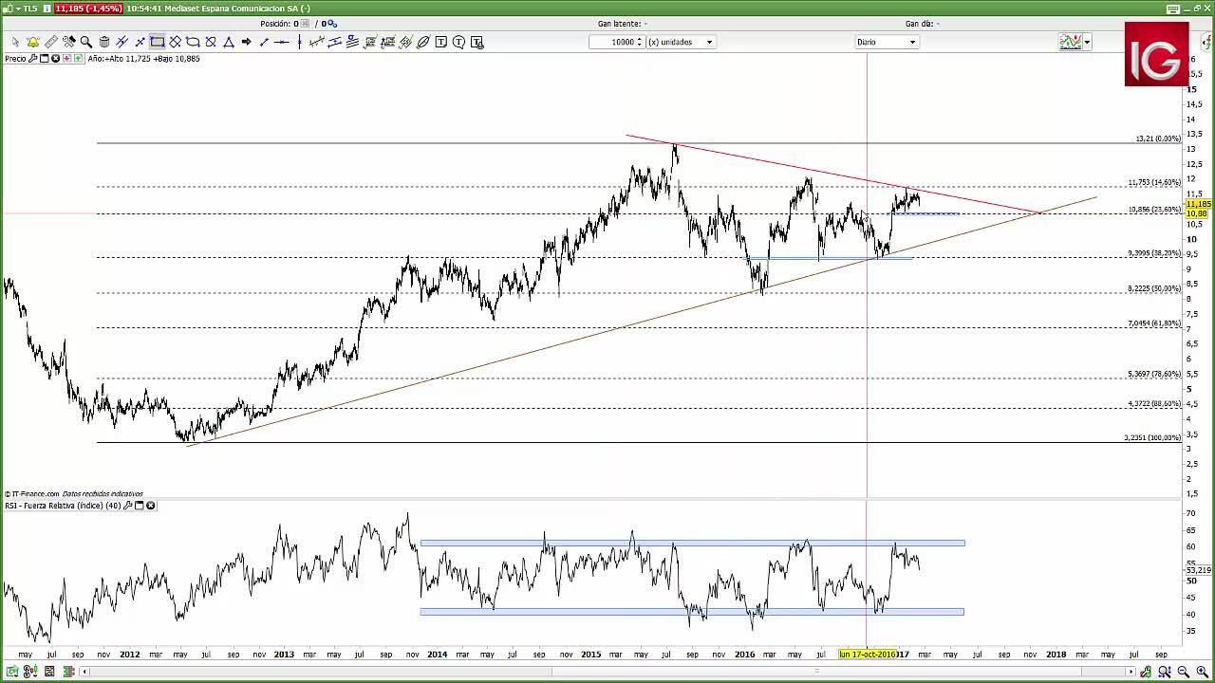Select the trend line segment tool
The image size is (1215, 683).
coord(140,42)
